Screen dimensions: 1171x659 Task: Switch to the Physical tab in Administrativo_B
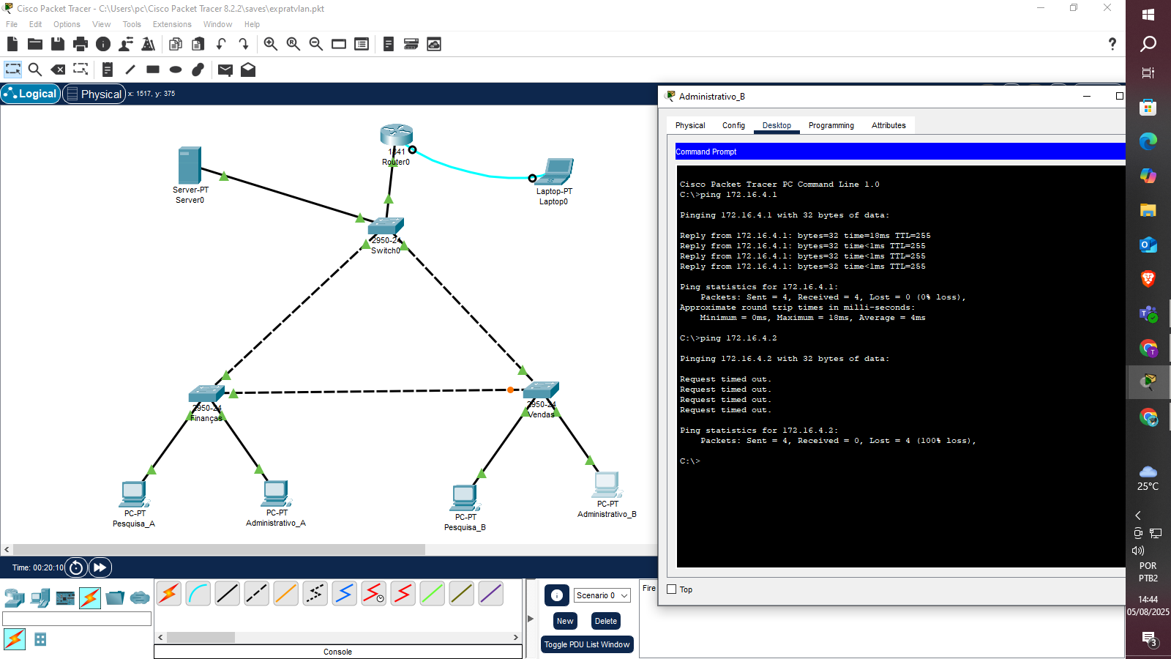(690, 125)
